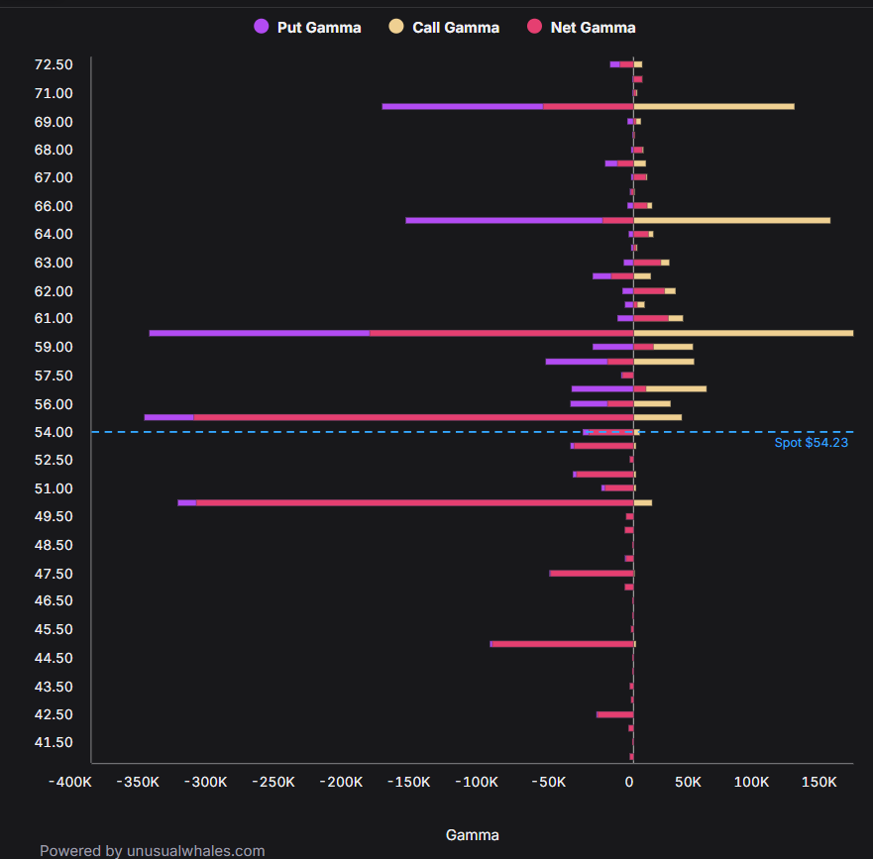Click the 50K axis tick label
This screenshot has width=873, height=859.
coord(688,782)
